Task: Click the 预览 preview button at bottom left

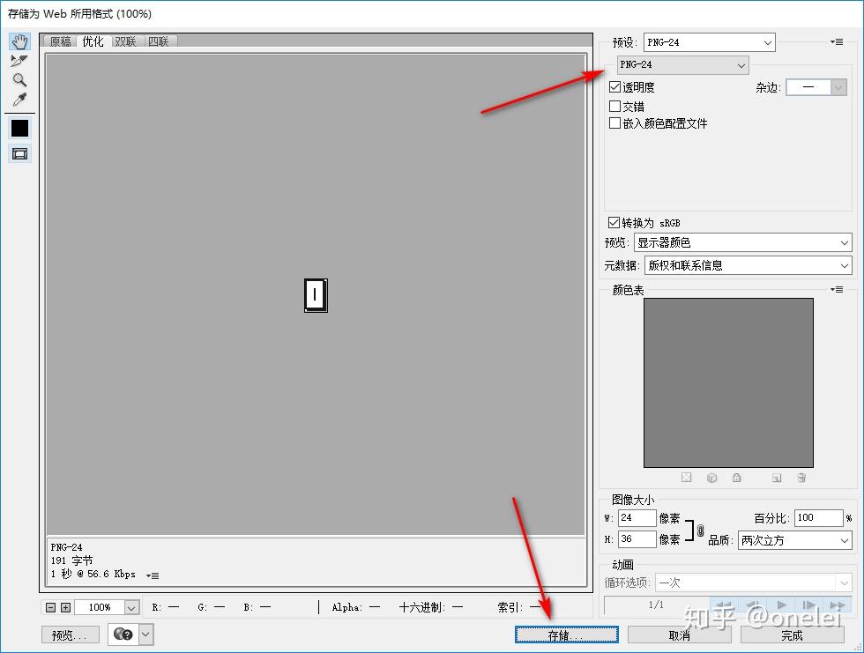Action: 70,634
